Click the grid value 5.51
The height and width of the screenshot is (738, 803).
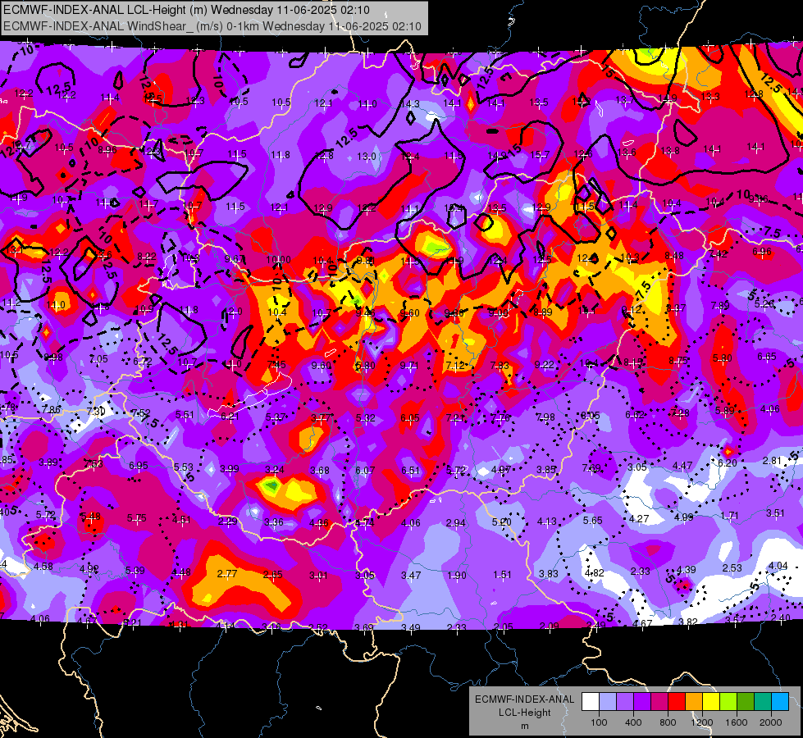pos(185,415)
